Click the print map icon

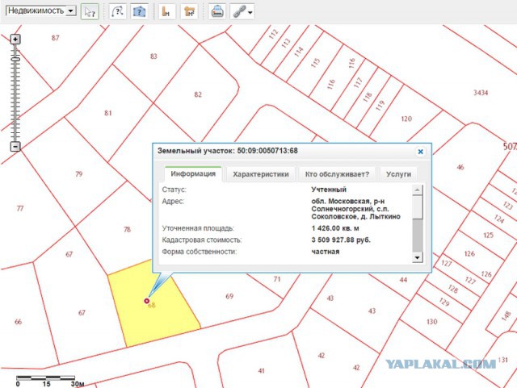[216, 11]
